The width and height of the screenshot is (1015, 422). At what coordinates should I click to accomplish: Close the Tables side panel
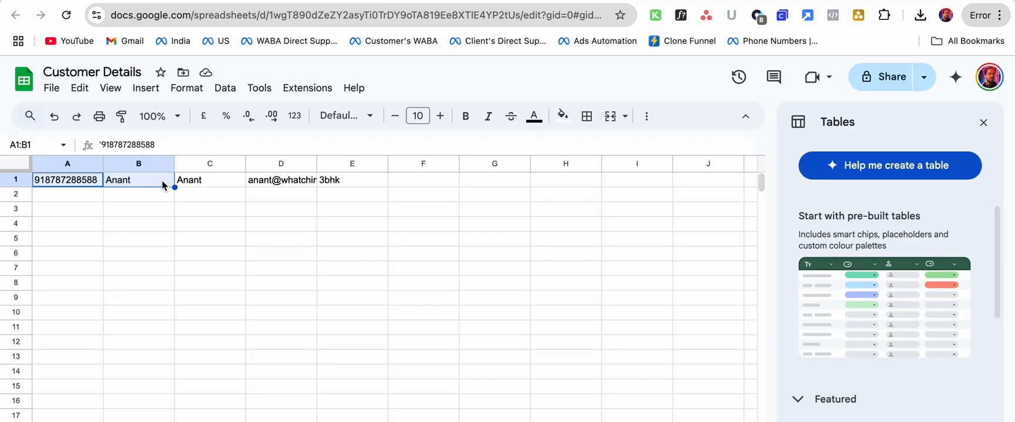983,122
